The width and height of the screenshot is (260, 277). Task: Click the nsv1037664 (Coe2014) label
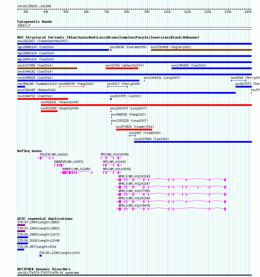(x=151, y=139)
